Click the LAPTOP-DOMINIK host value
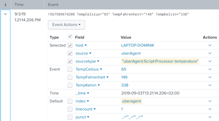Screen dimensions: 219x121 click(137, 45)
